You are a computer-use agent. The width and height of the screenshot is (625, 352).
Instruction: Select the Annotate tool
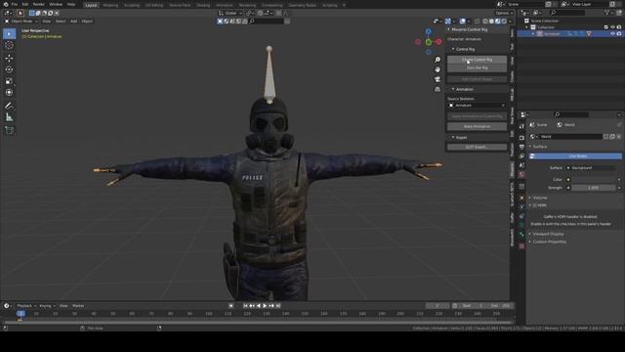click(x=9, y=106)
